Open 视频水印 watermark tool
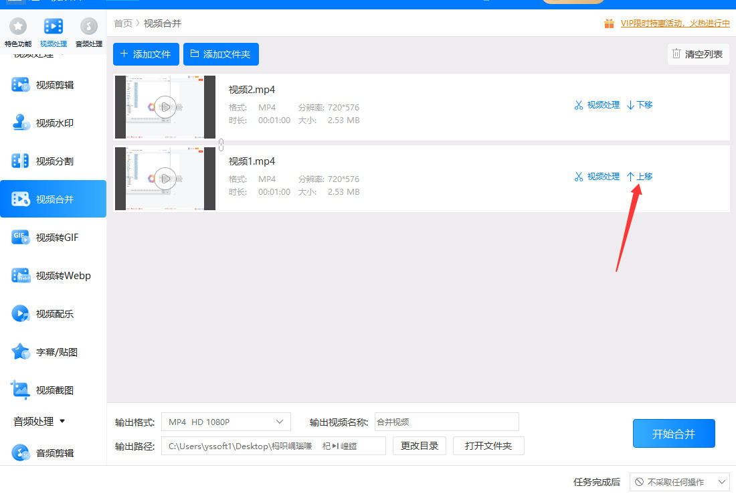Image resolution: width=736 pixels, height=498 pixels. tap(53, 123)
